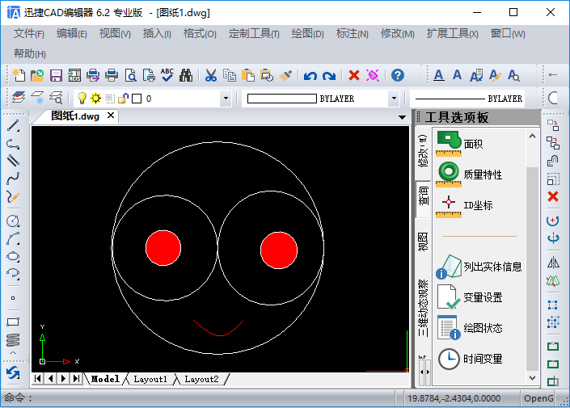
Task: Save drawing using the floppy disk icon
Action: click(56, 76)
